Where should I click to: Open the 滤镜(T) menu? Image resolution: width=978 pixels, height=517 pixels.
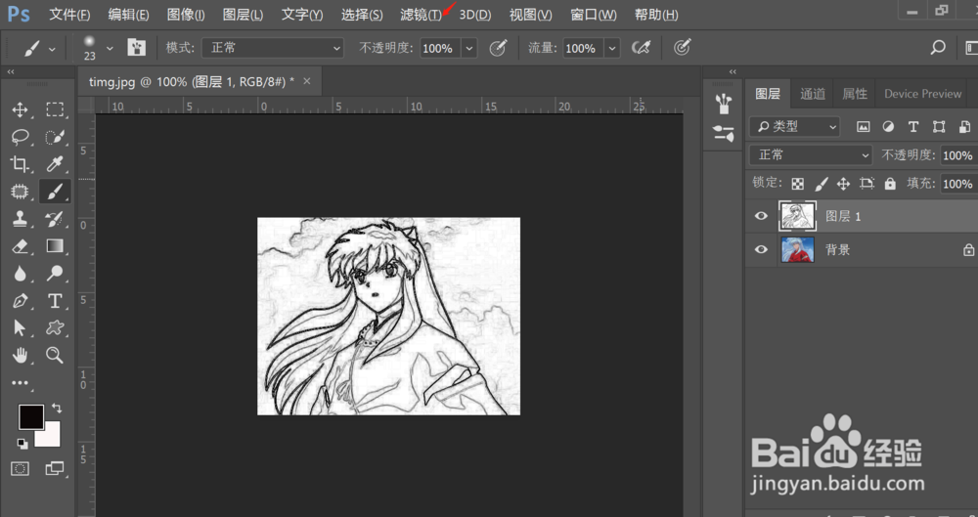(421, 15)
